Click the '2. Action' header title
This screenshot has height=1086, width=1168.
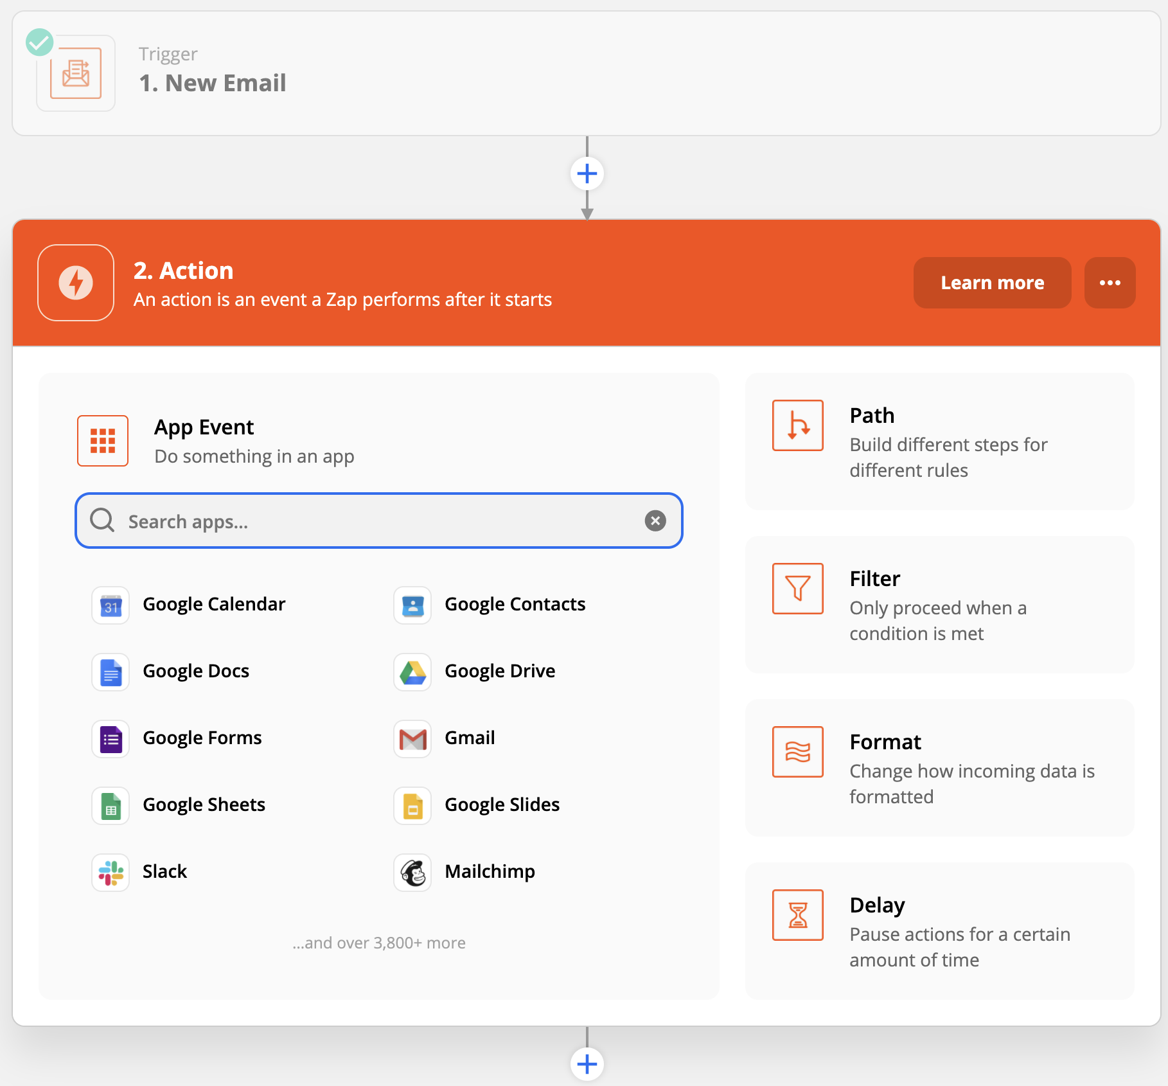(x=183, y=271)
